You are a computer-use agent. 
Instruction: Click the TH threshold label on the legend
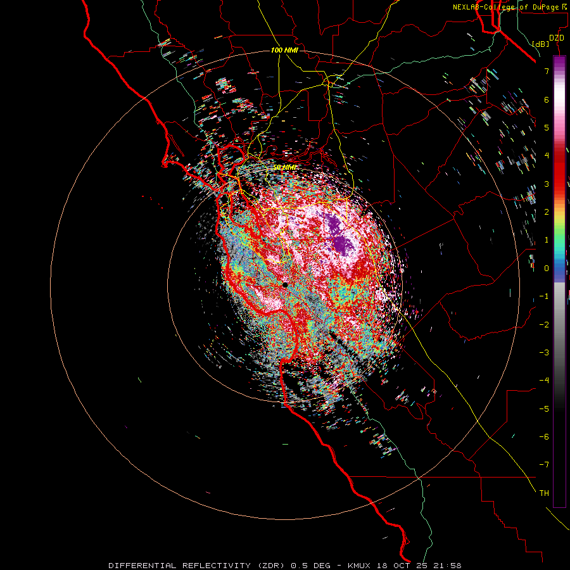pos(544,493)
